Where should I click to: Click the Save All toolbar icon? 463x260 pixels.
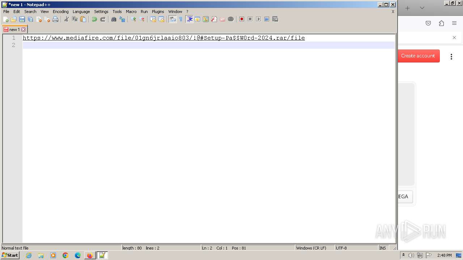tap(30, 19)
